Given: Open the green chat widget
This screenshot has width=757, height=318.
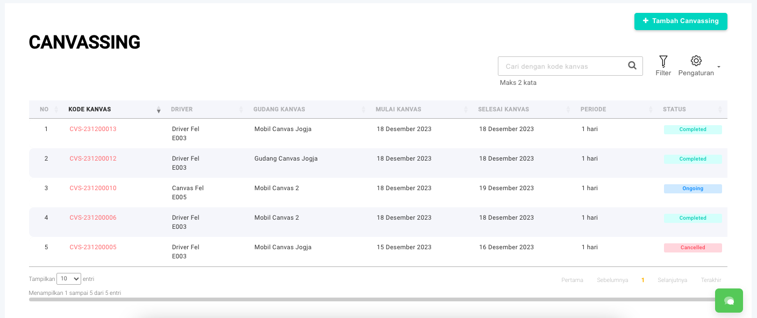Looking at the screenshot, I should (x=729, y=301).
